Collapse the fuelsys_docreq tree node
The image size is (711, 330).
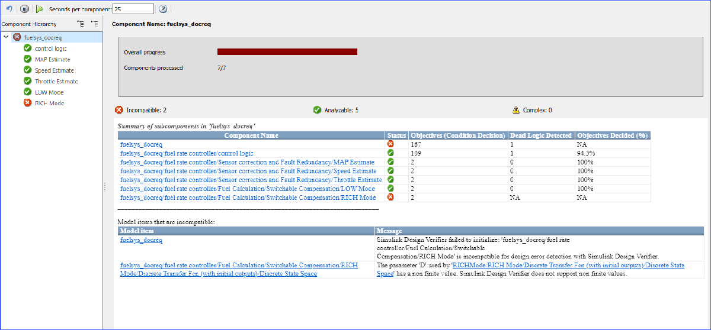pos(6,37)
